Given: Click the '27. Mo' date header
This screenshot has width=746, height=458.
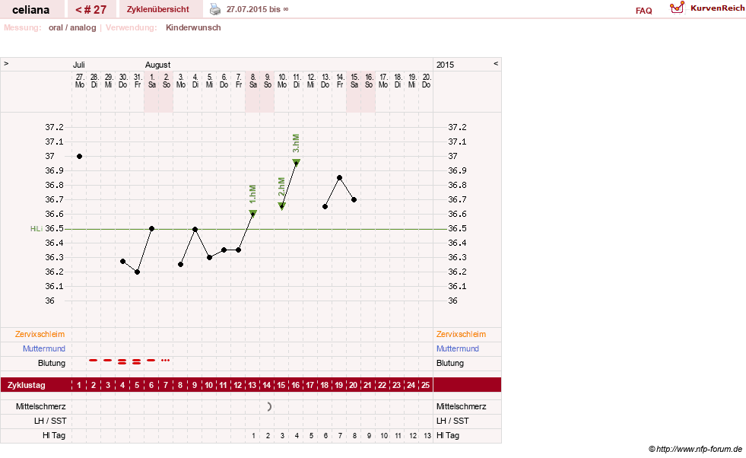Looking at the screenshot, I should (79, 81).
